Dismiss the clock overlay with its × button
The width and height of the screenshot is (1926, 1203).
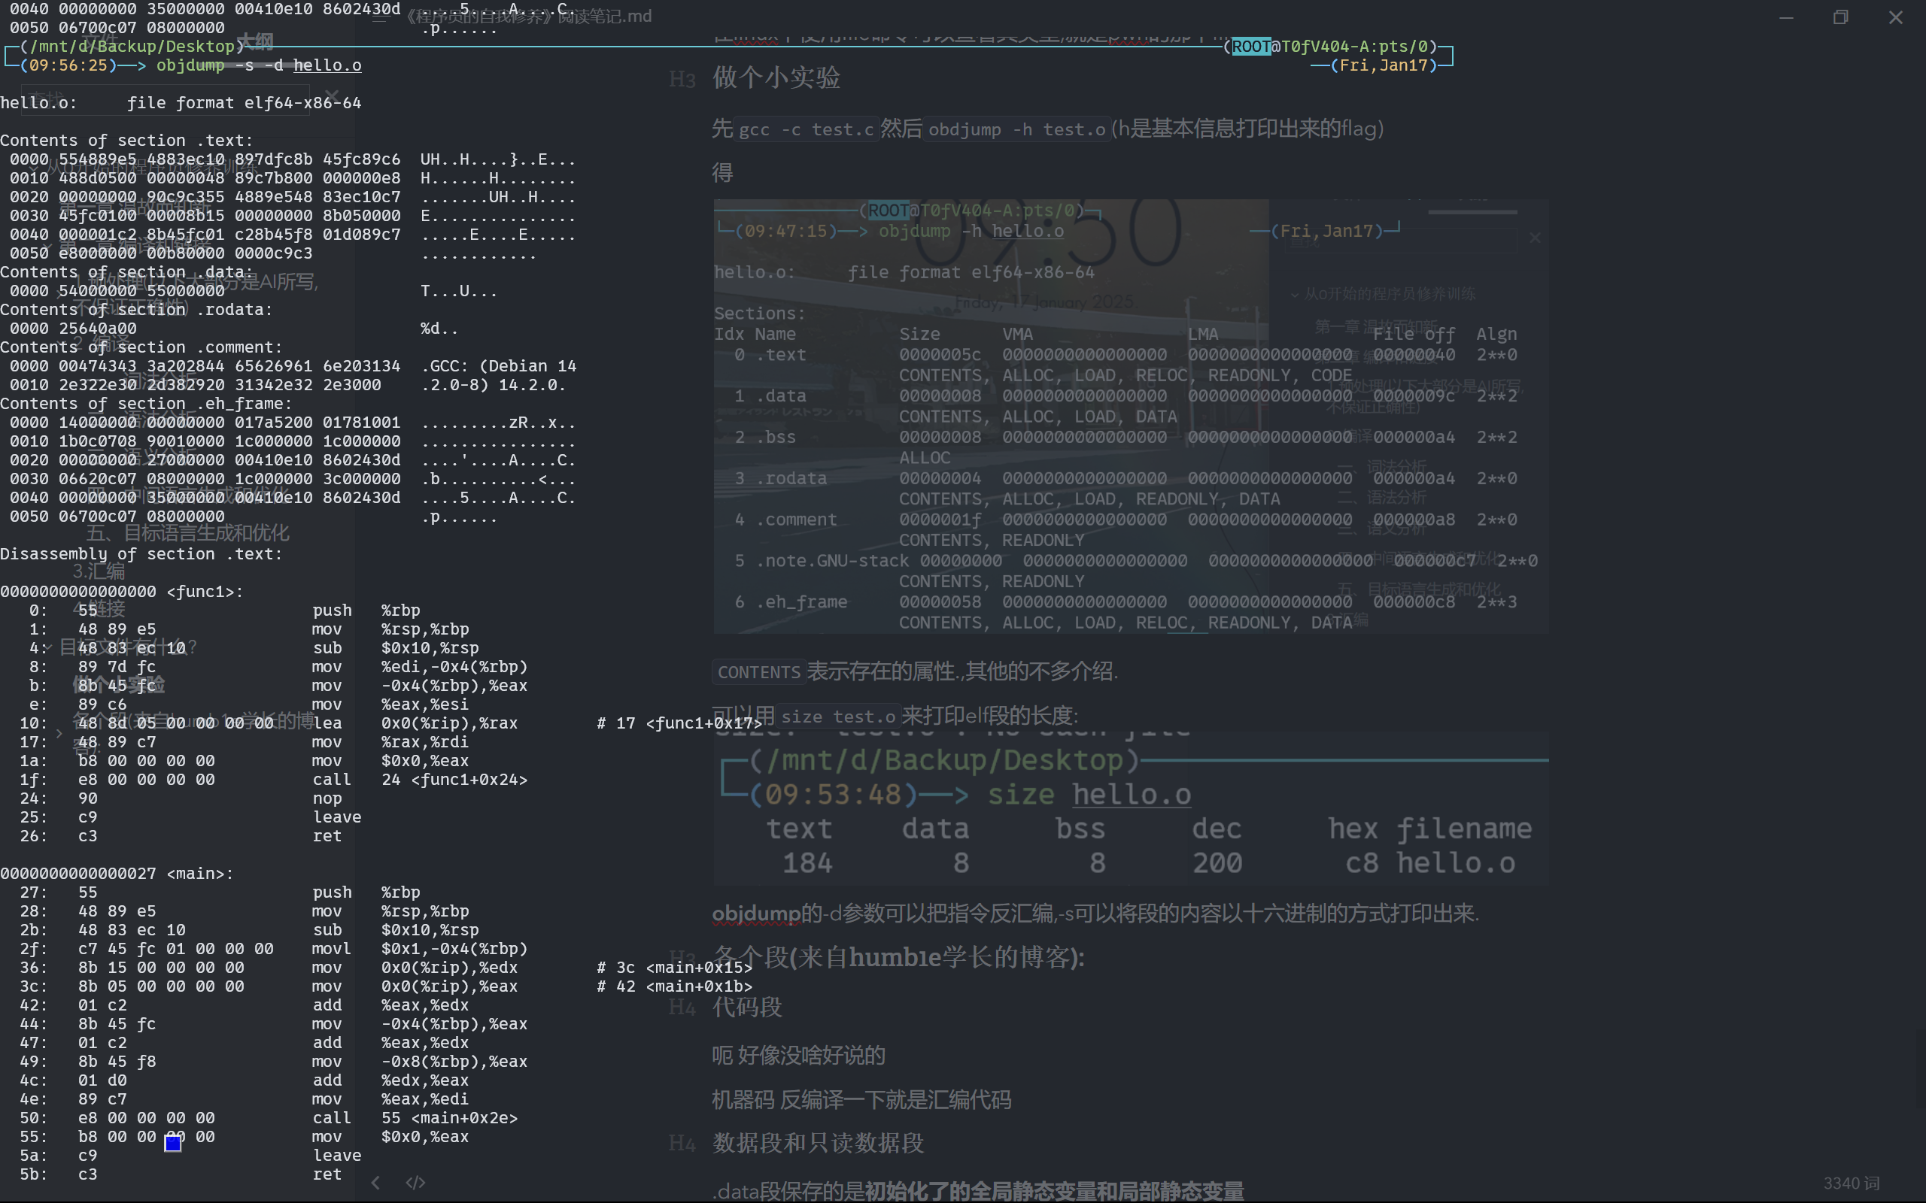pos(1536,237)
